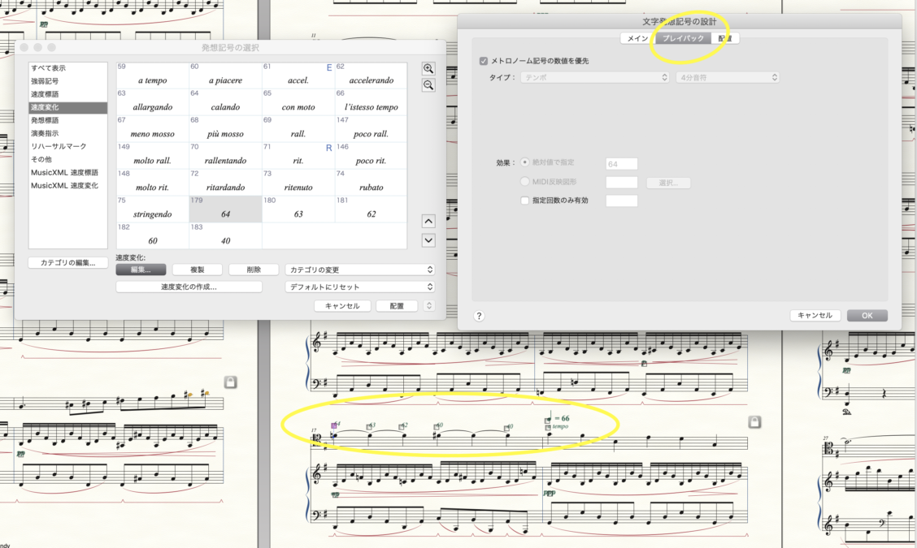The width and height of the screenshot is (917, 548).
Task: Select the 'rubato' expression cell
Action: 371,183
